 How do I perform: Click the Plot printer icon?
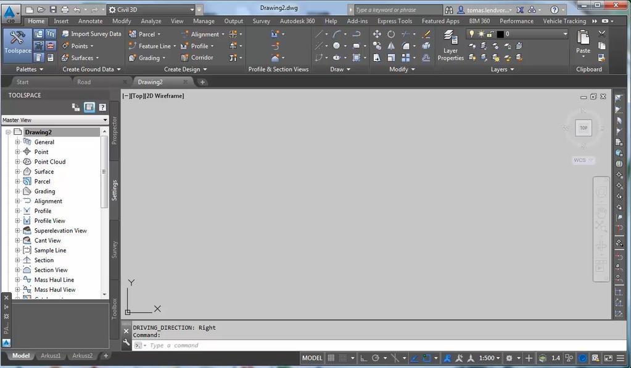64,10
